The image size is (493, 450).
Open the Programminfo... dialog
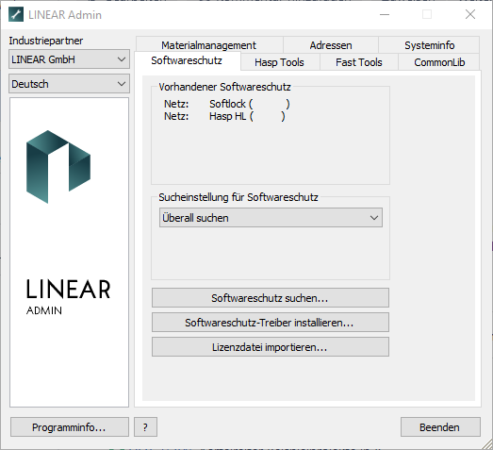tap(70, 427)
